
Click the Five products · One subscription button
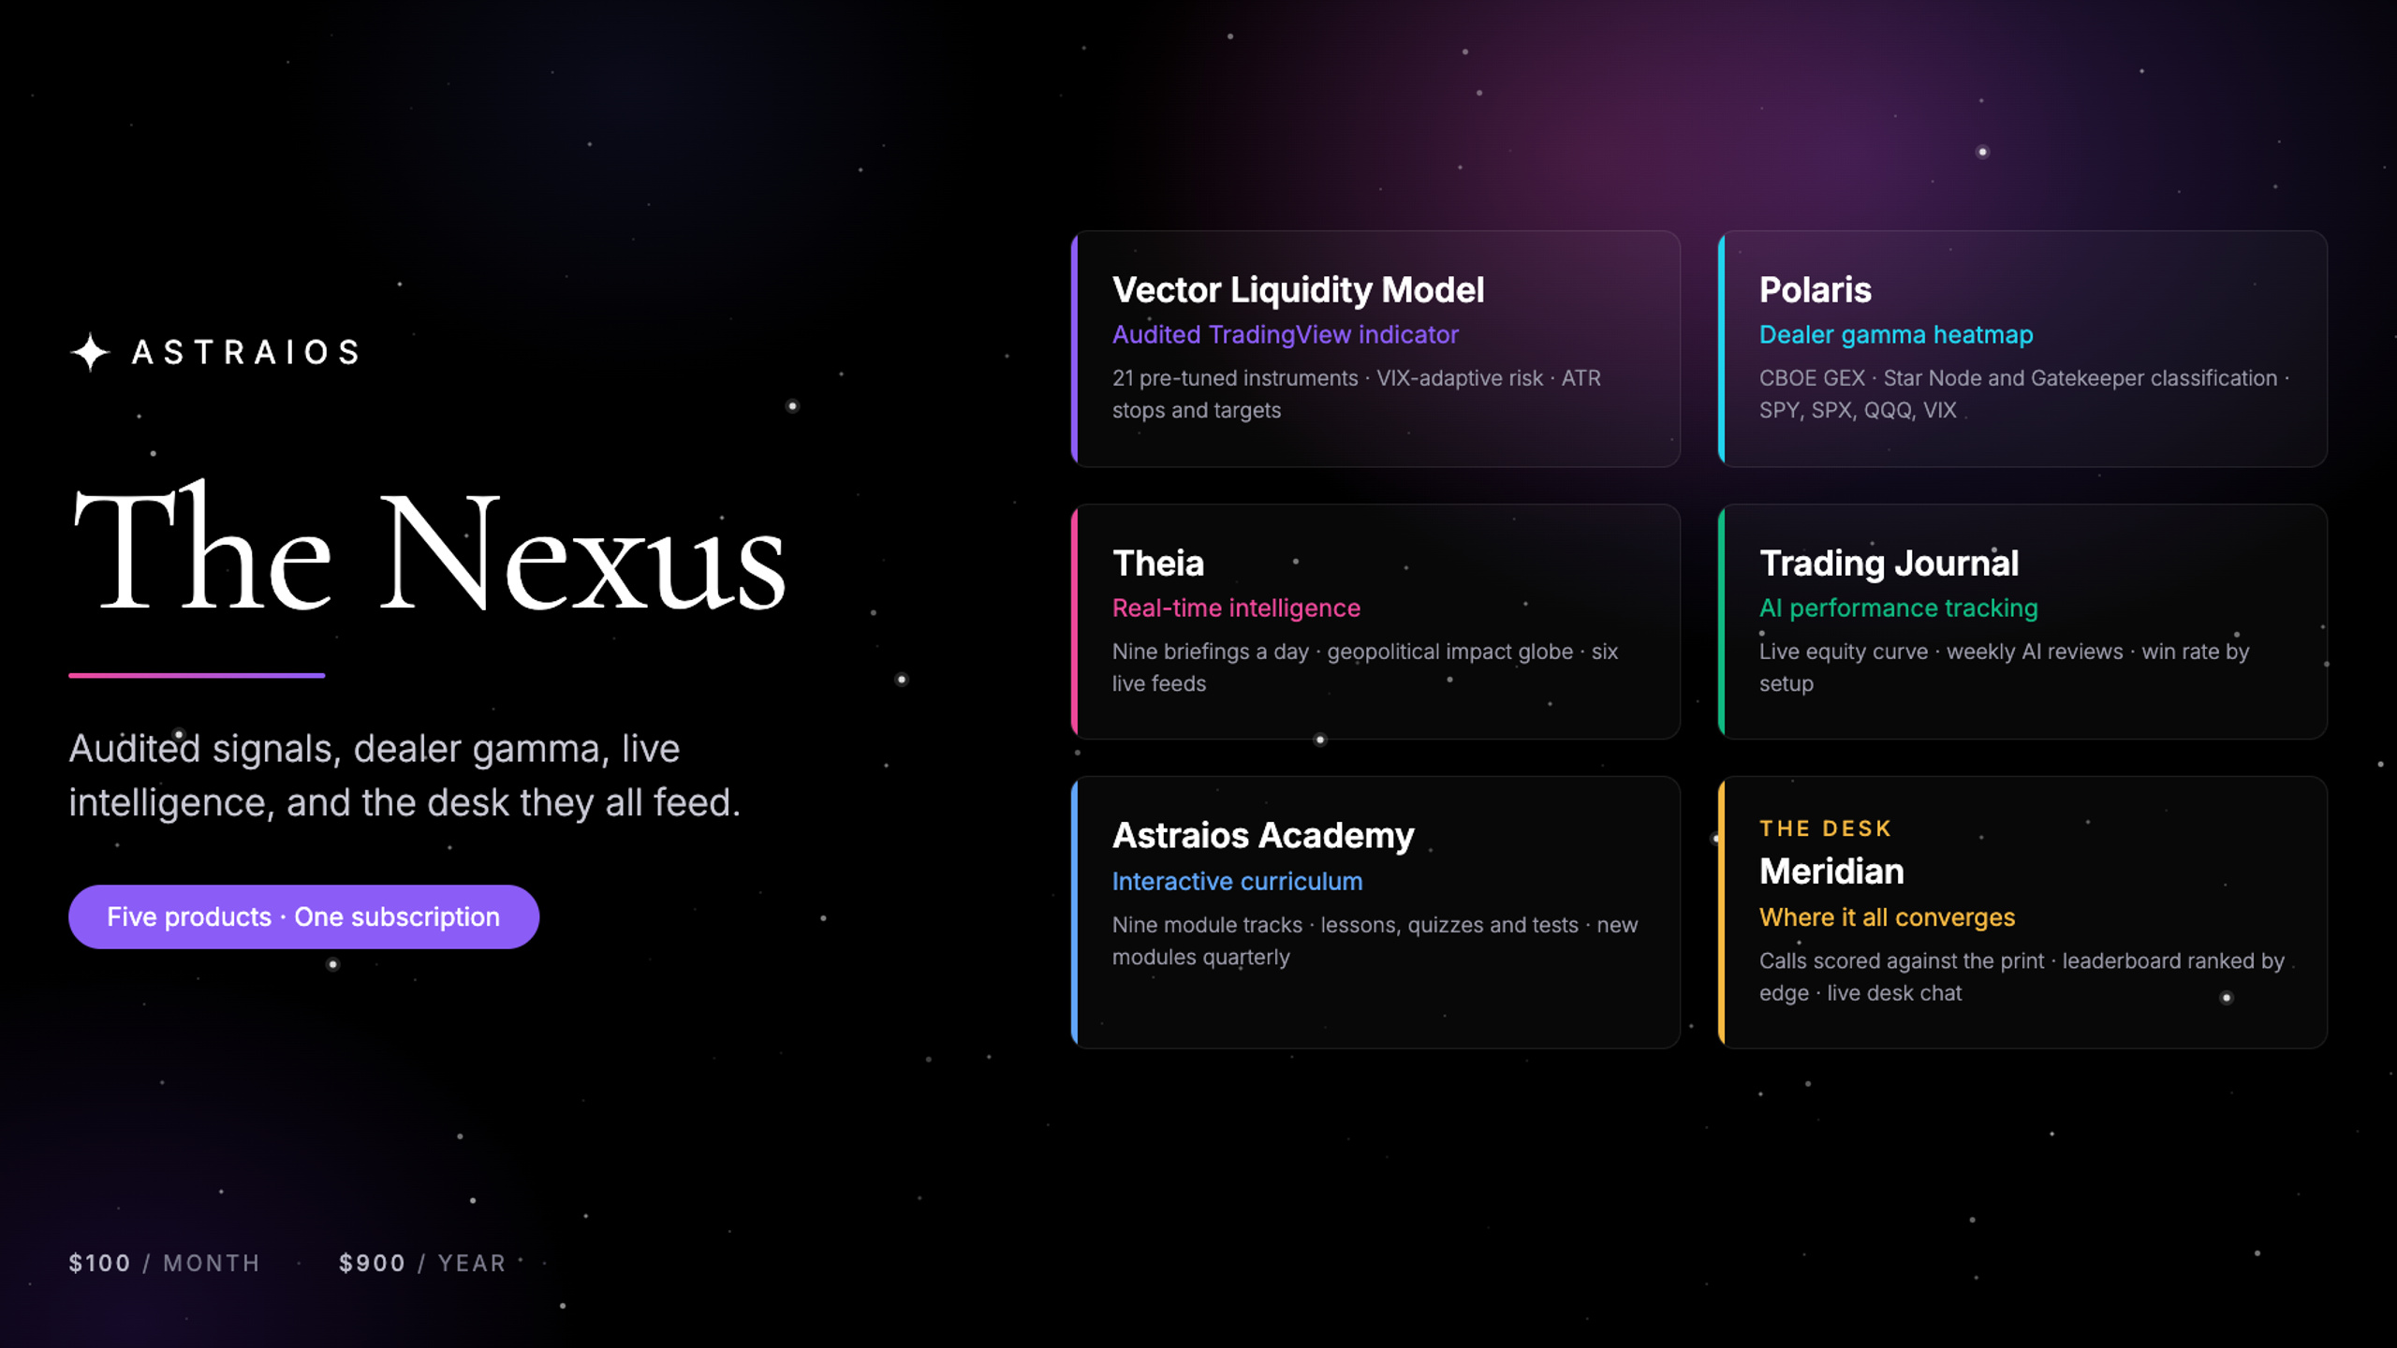(303, 916)
